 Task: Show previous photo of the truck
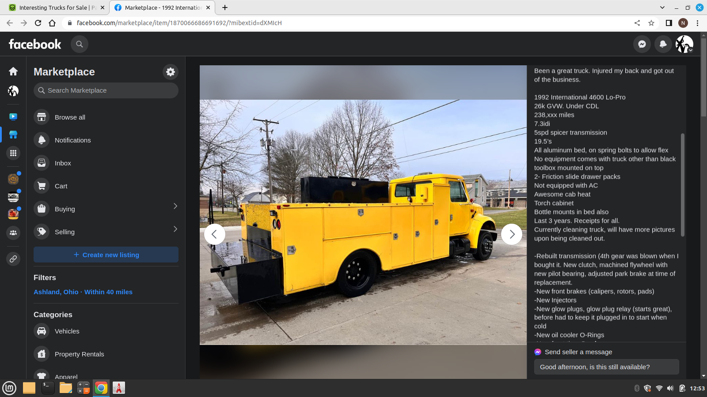click(215, 234)
